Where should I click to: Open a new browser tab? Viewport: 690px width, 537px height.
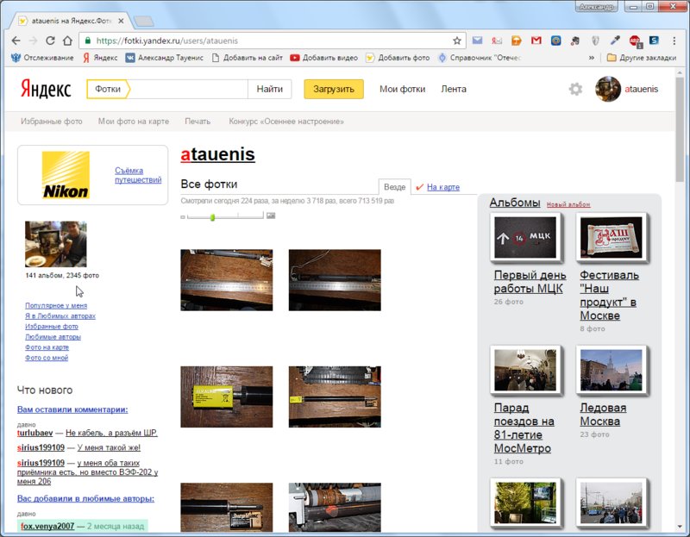point(143,21)
